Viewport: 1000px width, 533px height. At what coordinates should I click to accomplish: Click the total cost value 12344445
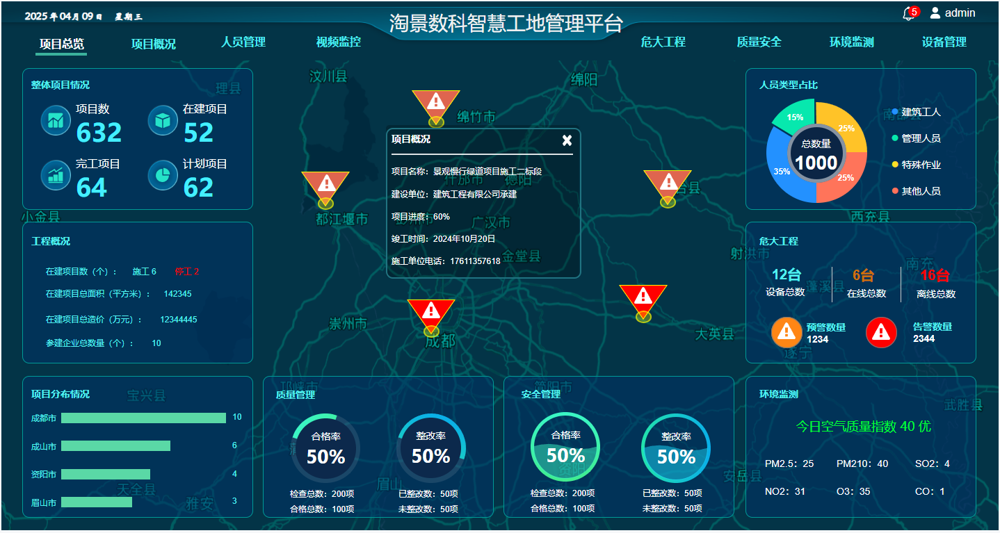tap(179, 320)
